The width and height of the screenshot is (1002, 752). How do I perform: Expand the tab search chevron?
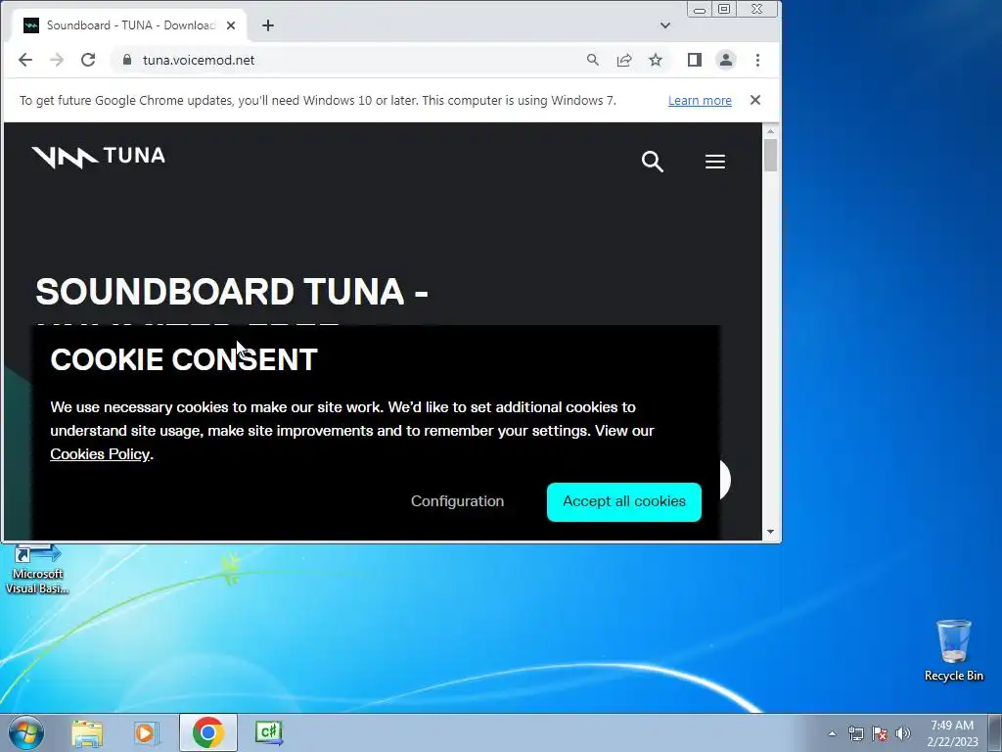(665, 25)
